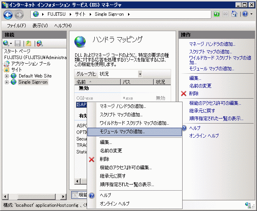Viewport: 257px width, 211px height.
Task: Open dropdown arrow after Single Sign-on breadcrumb
Action: point(129,14)
